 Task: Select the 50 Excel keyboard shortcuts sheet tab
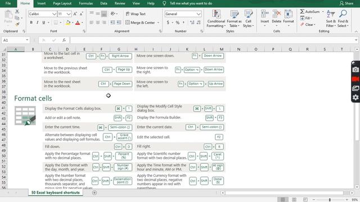[x=56, y=192]
